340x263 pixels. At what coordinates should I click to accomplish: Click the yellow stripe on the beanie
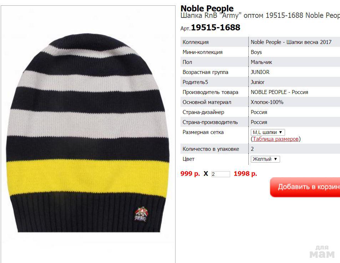pyautogui.click(x=88, y=177)
